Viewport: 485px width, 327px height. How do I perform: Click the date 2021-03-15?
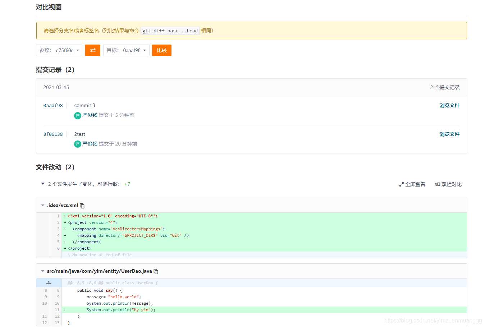(56, 87)
